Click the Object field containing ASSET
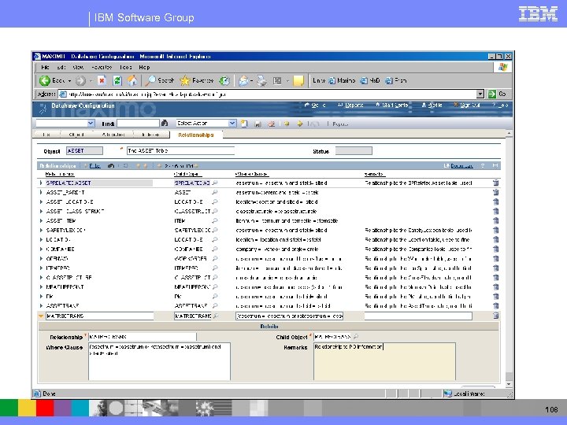This screenshot has width=567, height=425. [x=84, y=150]
